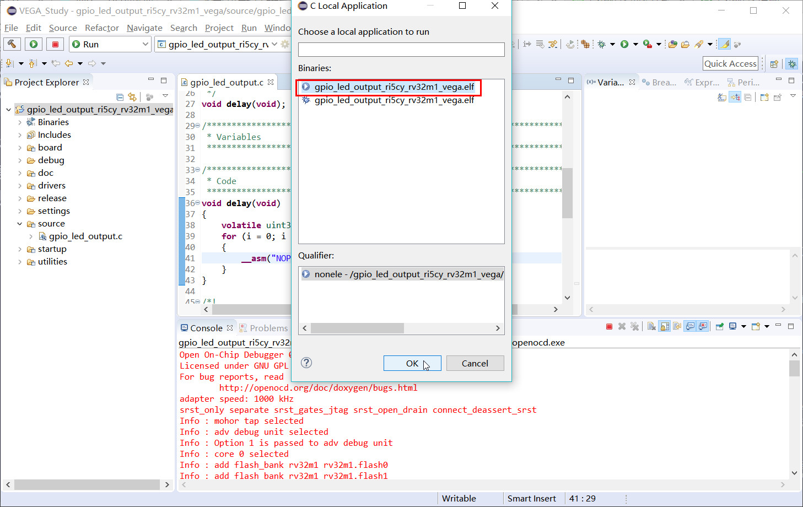Expand the Binaries folder in Project Explorer
Viewport: 803px width, 507px height.
click(20, 122)
